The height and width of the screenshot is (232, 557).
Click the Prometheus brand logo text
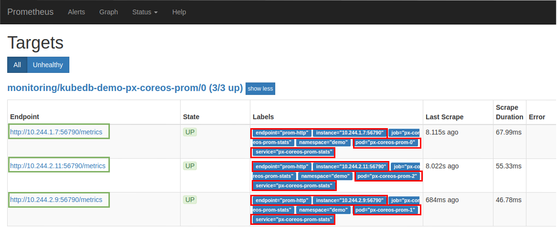[x=31, y=12]
